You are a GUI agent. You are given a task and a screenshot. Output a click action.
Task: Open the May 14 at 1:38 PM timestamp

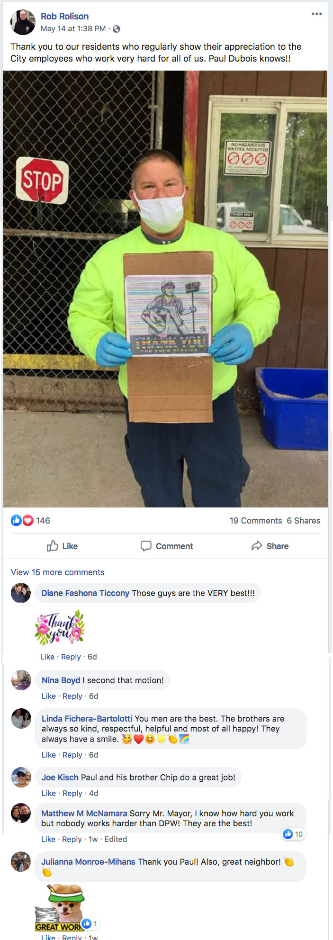tap(73, 29)
